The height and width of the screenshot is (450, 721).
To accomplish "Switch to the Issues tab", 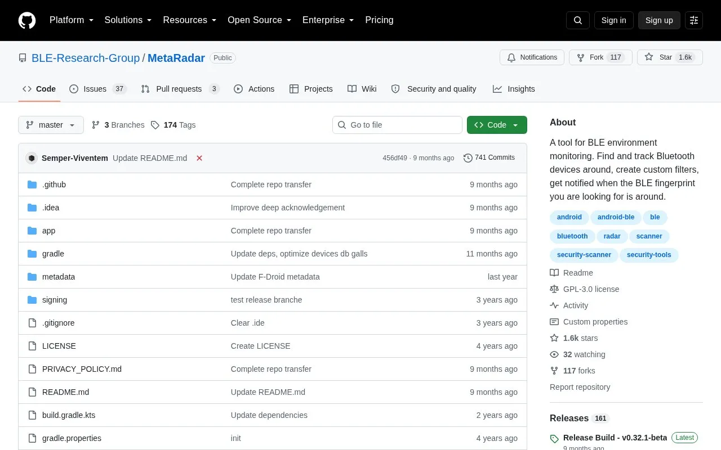I will 98,89.
